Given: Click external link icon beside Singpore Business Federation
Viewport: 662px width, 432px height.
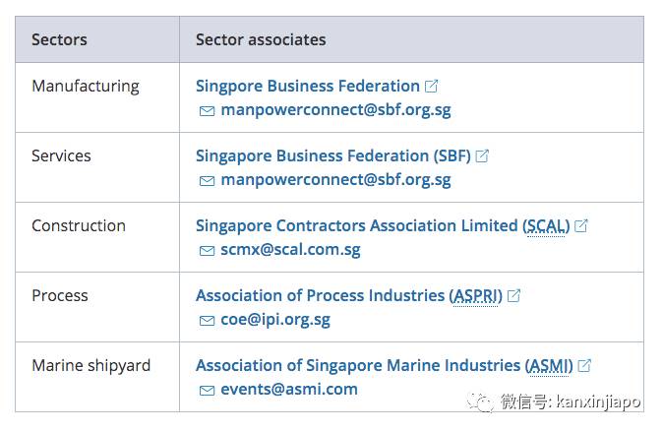Looking at the screenshot, I should click(x=431, y=87).
